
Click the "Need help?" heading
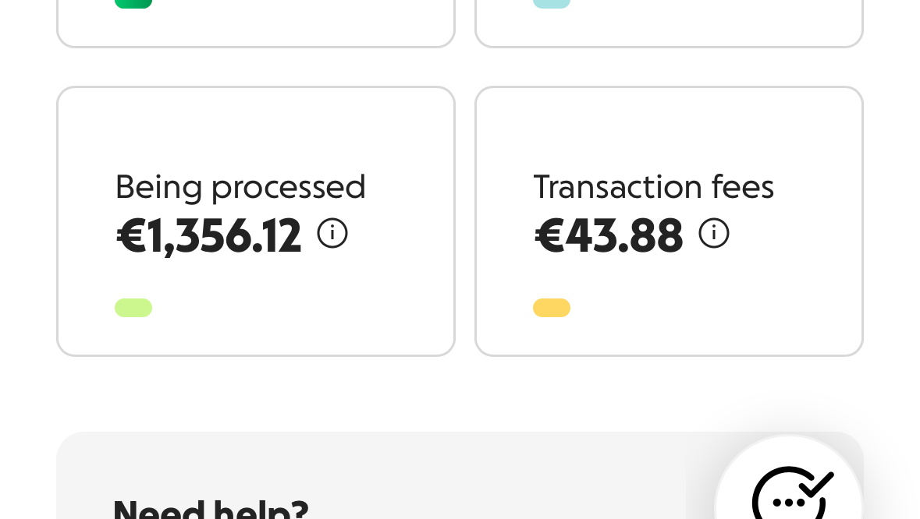(x=211, y=509)
